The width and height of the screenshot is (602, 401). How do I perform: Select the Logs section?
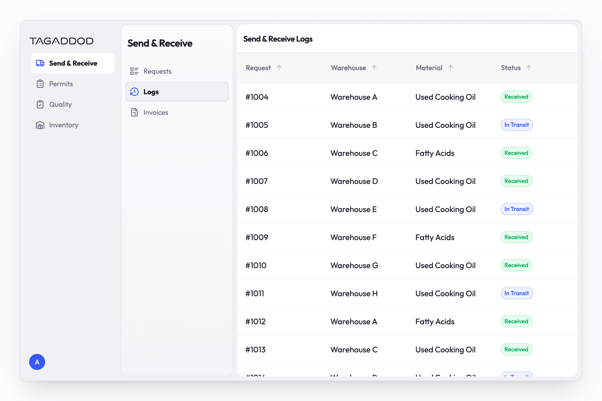click(x=177, y=92)
